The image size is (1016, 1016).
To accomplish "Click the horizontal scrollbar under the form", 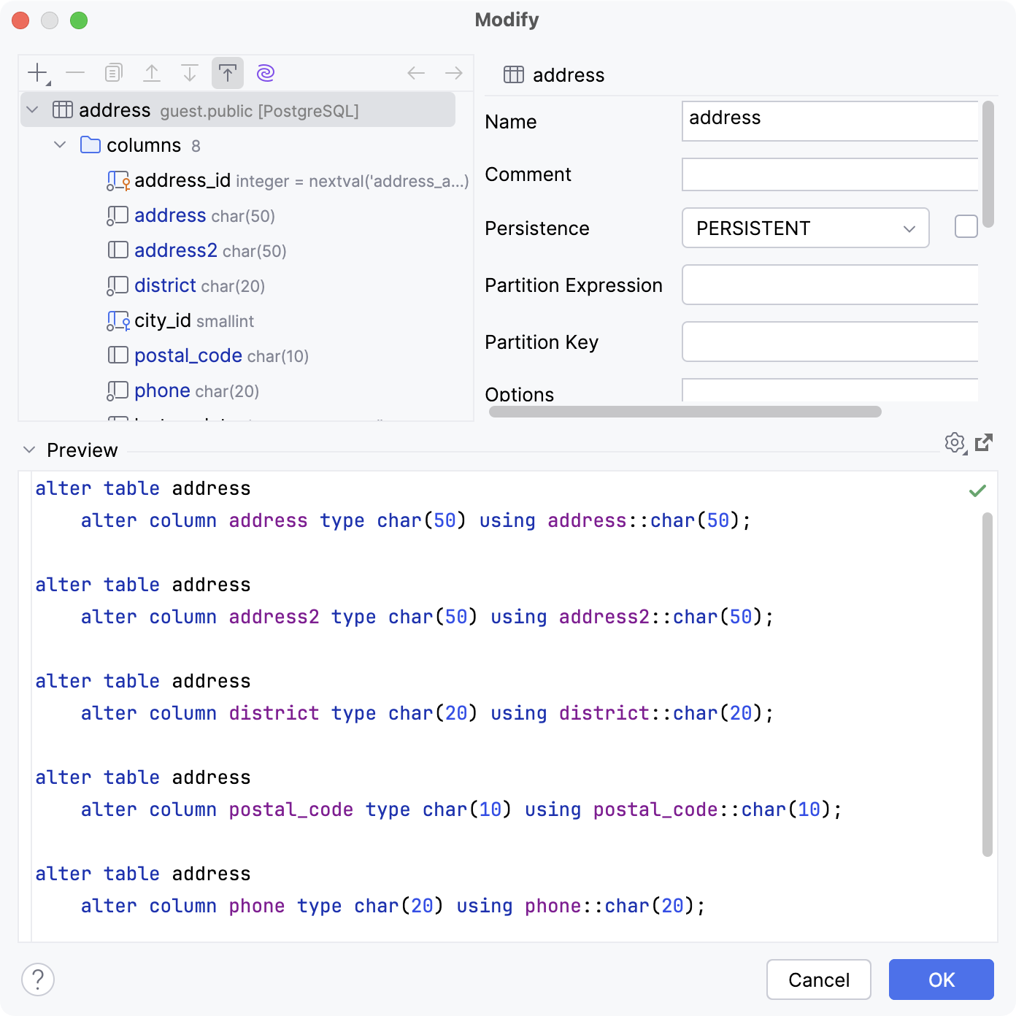I will [x=684, y=412].
